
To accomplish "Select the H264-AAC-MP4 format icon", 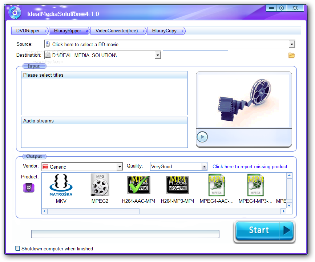I will (x=139, y=185).
